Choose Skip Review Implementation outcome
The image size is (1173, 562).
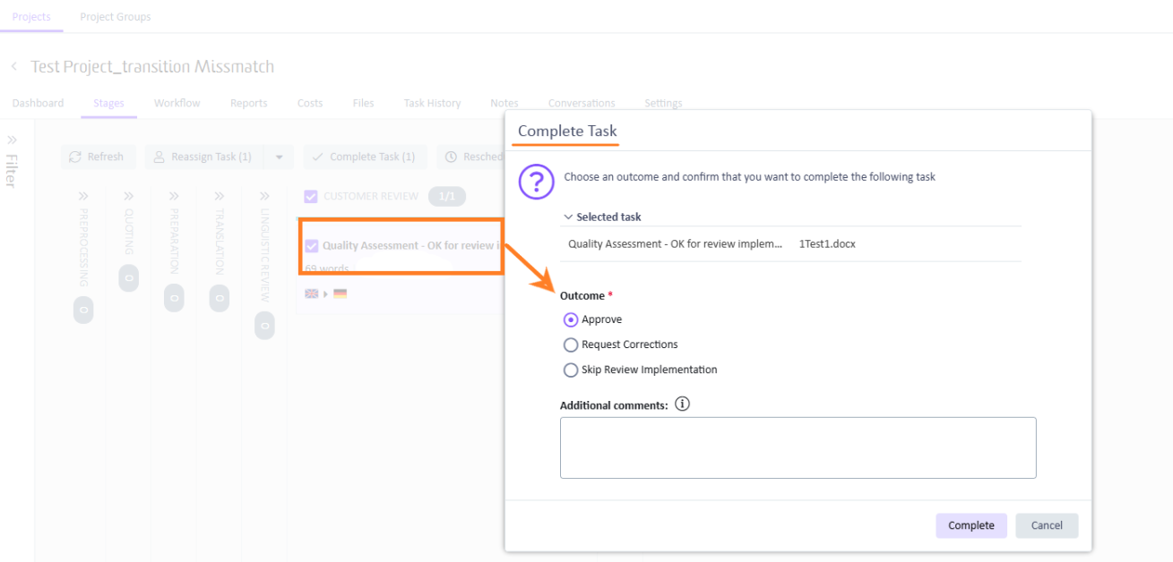click(571, 370)
